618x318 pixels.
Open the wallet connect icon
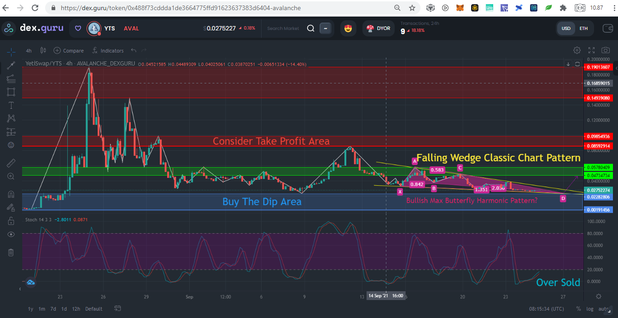click(x=608, y=28)
